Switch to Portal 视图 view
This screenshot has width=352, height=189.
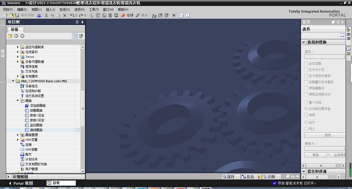pyautogui.click(x=21, y=183)
